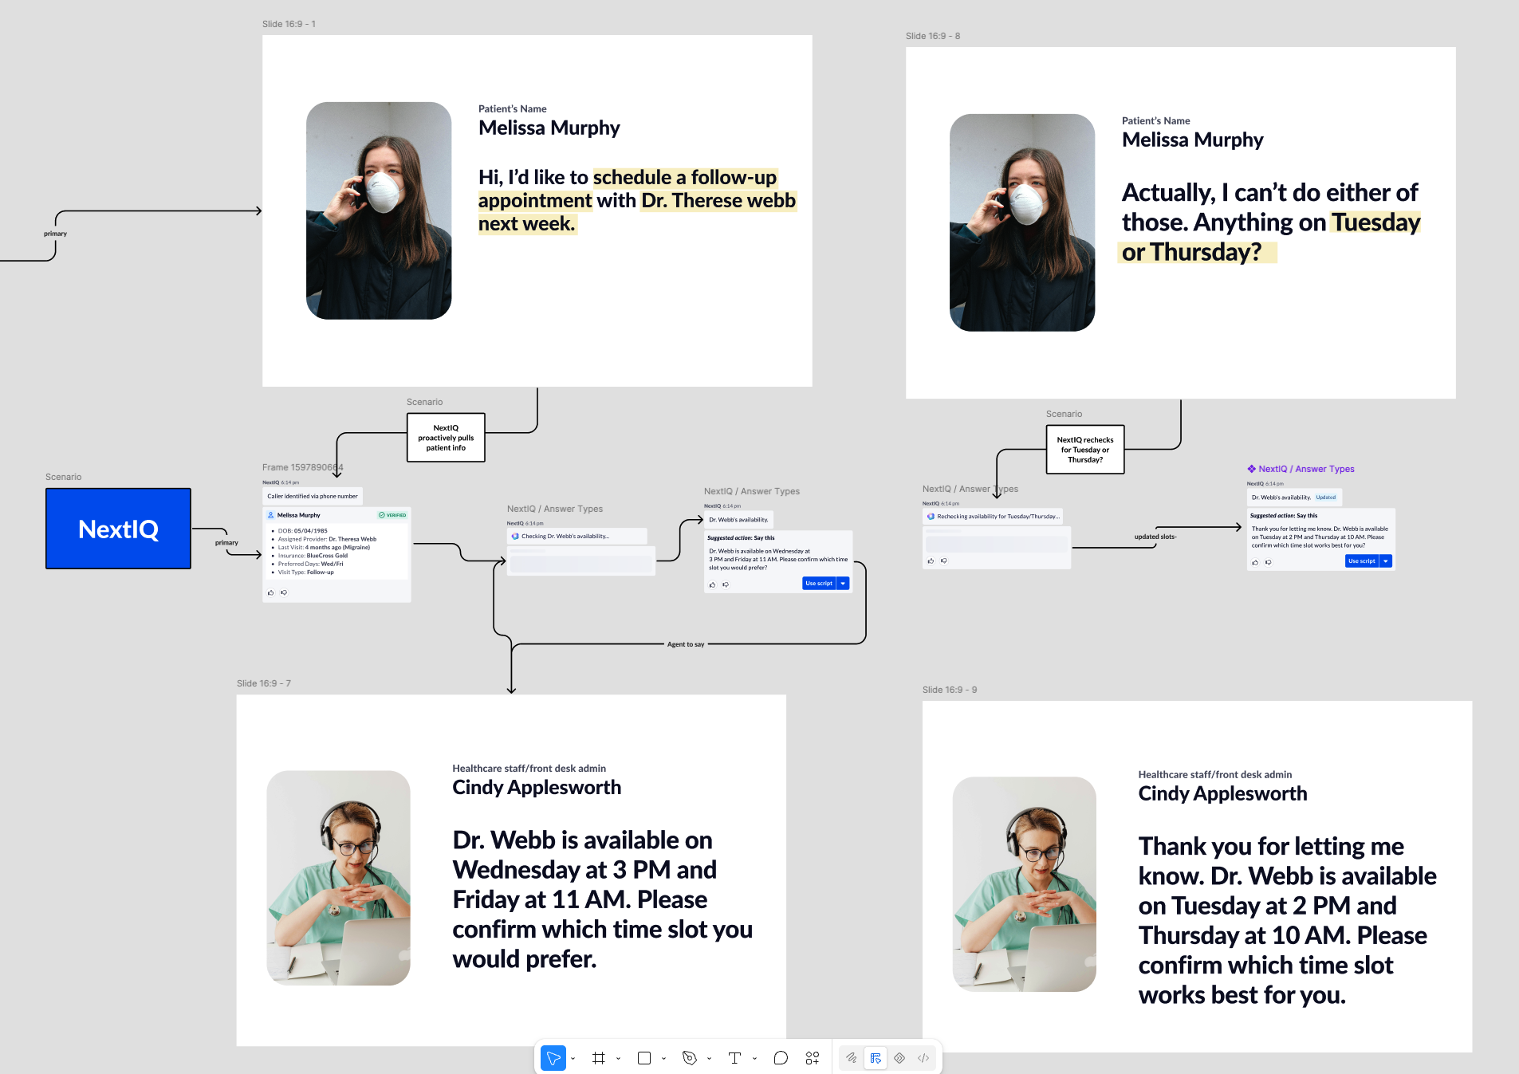Click the VERIFIED badge on patient card

(392, 515)
